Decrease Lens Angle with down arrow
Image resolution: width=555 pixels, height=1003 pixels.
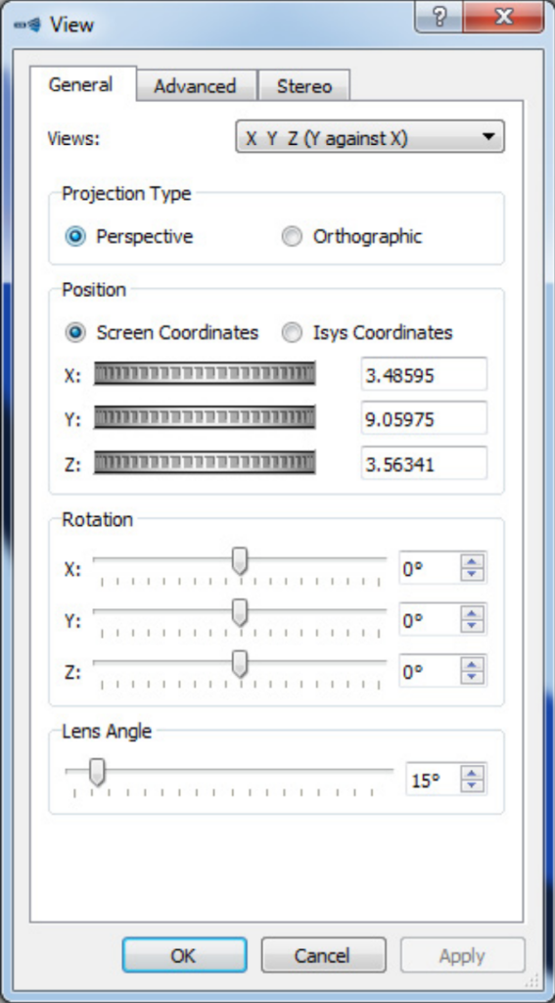coord(472,787)
